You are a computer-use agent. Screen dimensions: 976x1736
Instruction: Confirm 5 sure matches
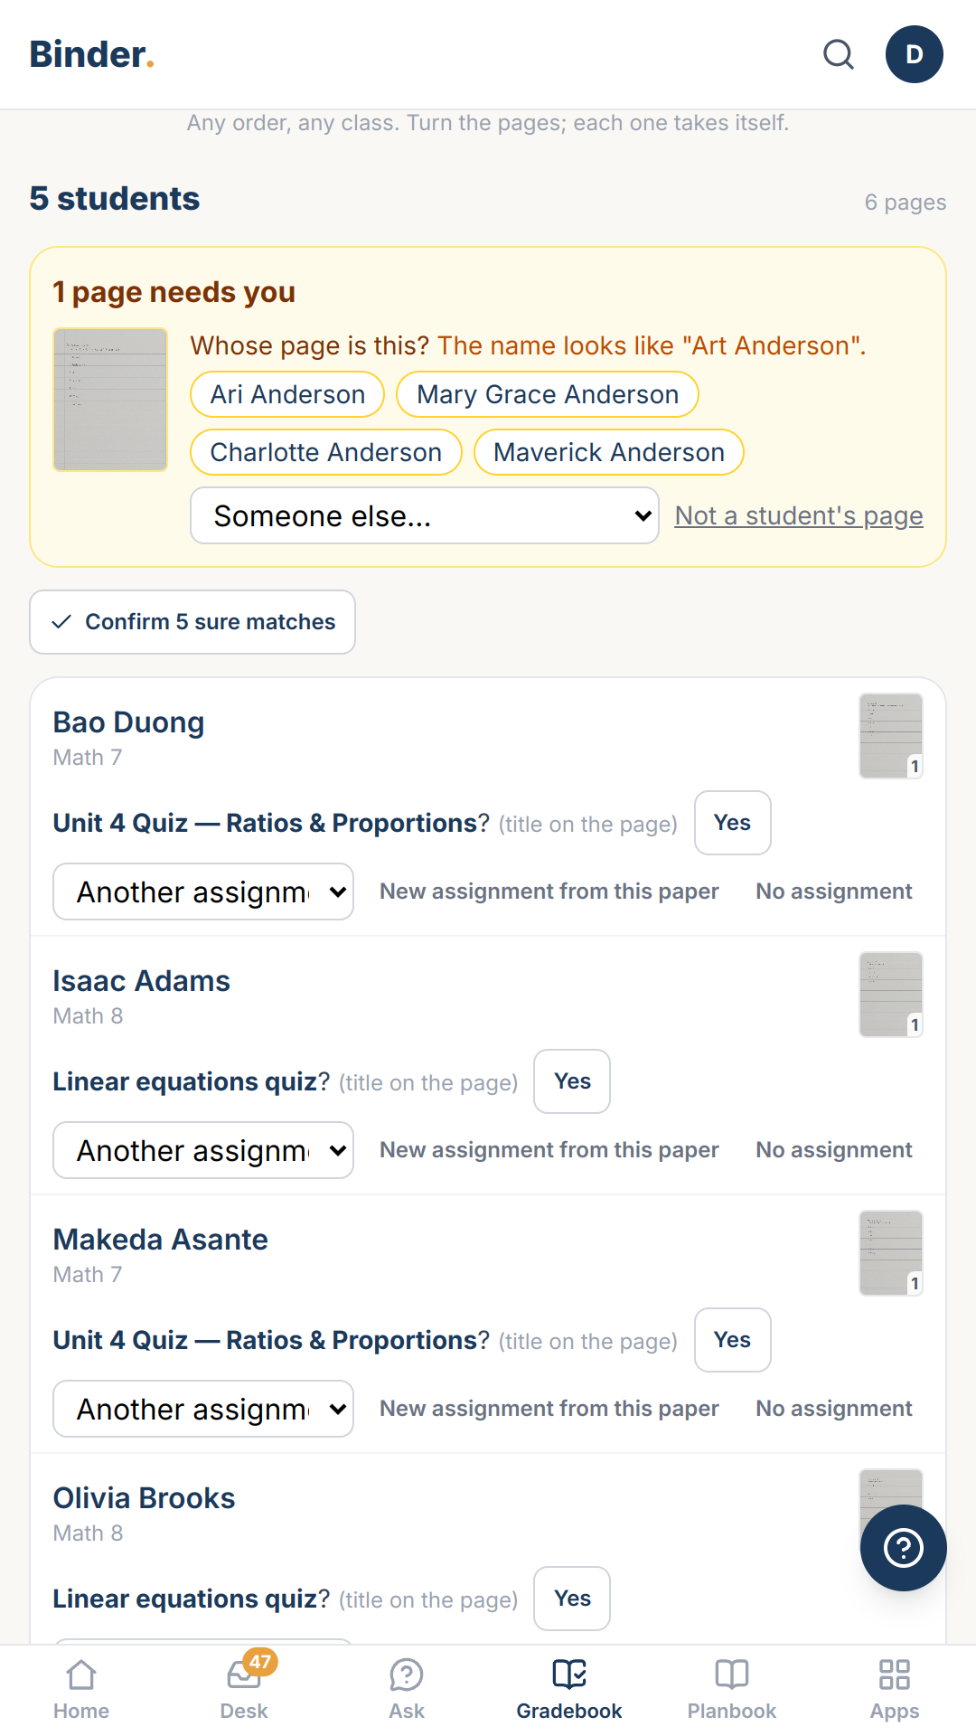192,622
